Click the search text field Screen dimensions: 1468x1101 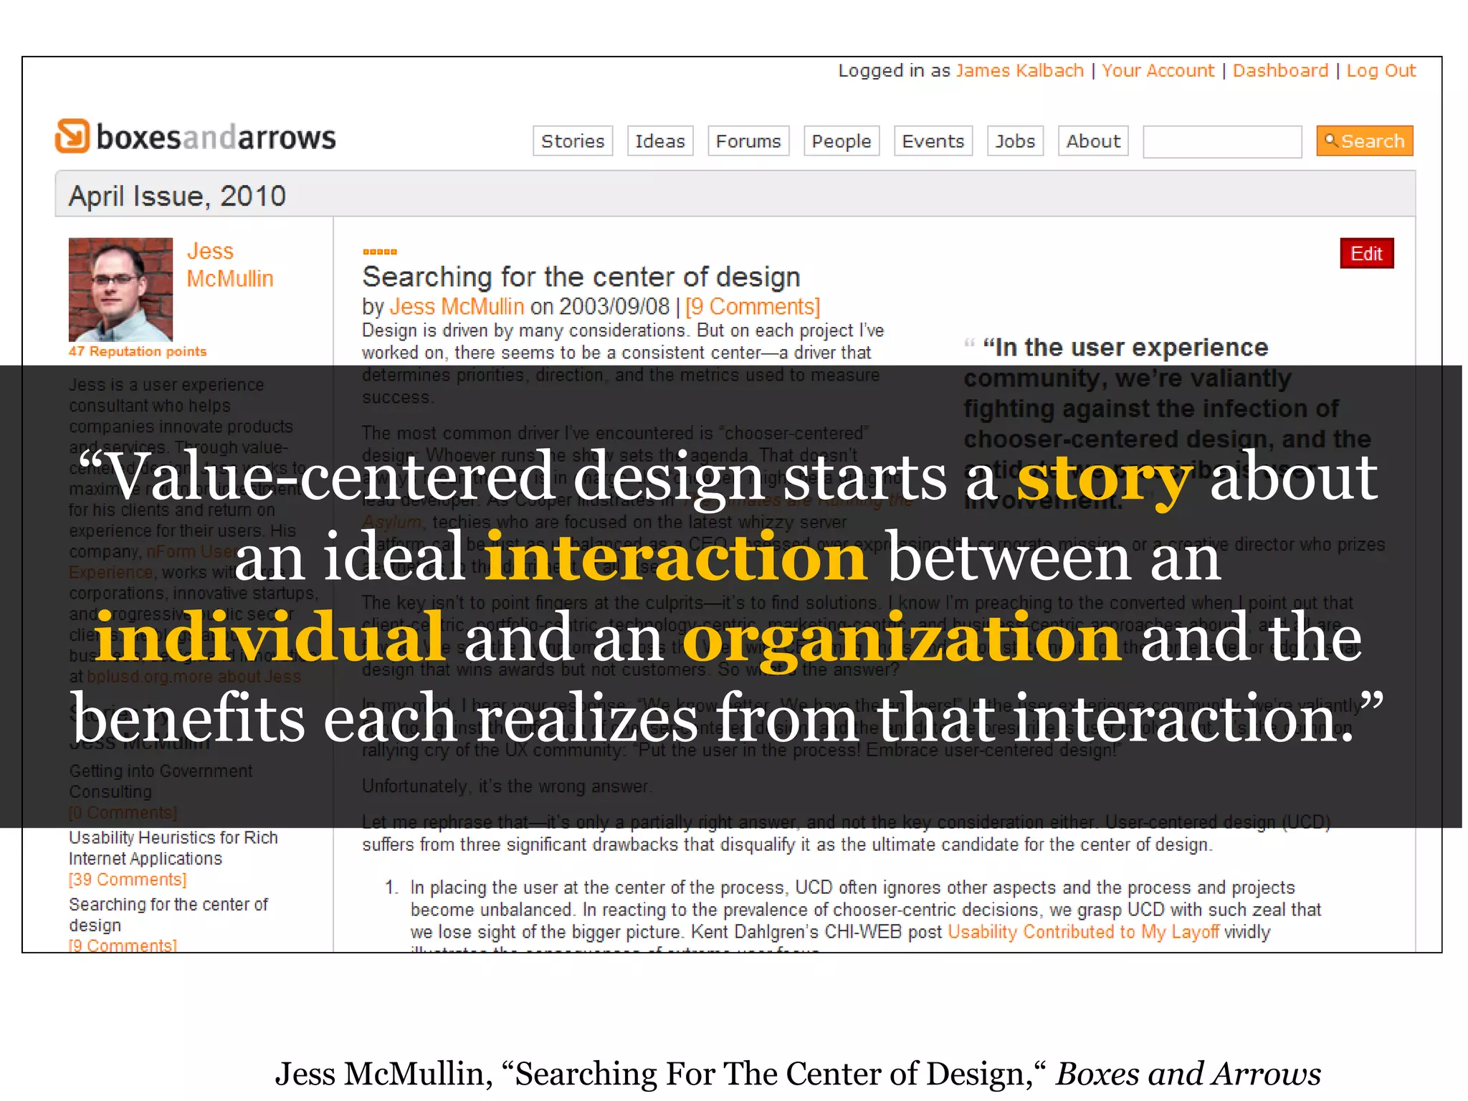(x=1222, y=141)
